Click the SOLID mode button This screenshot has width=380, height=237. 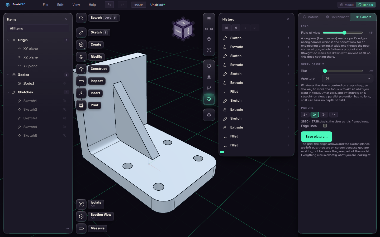click(x=139, y=5)
